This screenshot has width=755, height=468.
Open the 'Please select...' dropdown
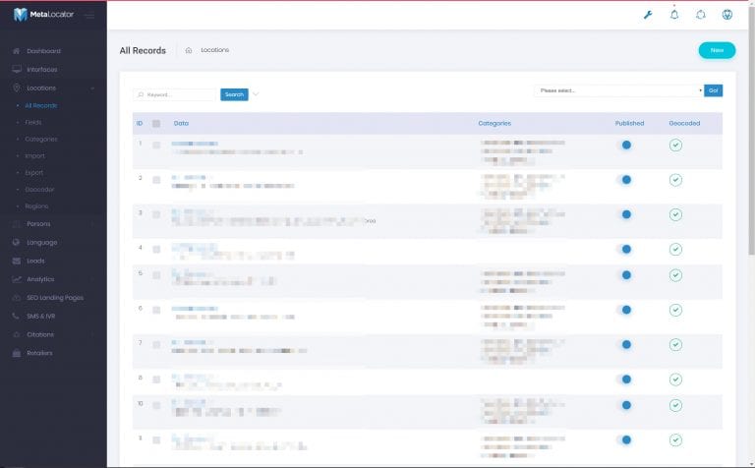(x=618, y=90)
